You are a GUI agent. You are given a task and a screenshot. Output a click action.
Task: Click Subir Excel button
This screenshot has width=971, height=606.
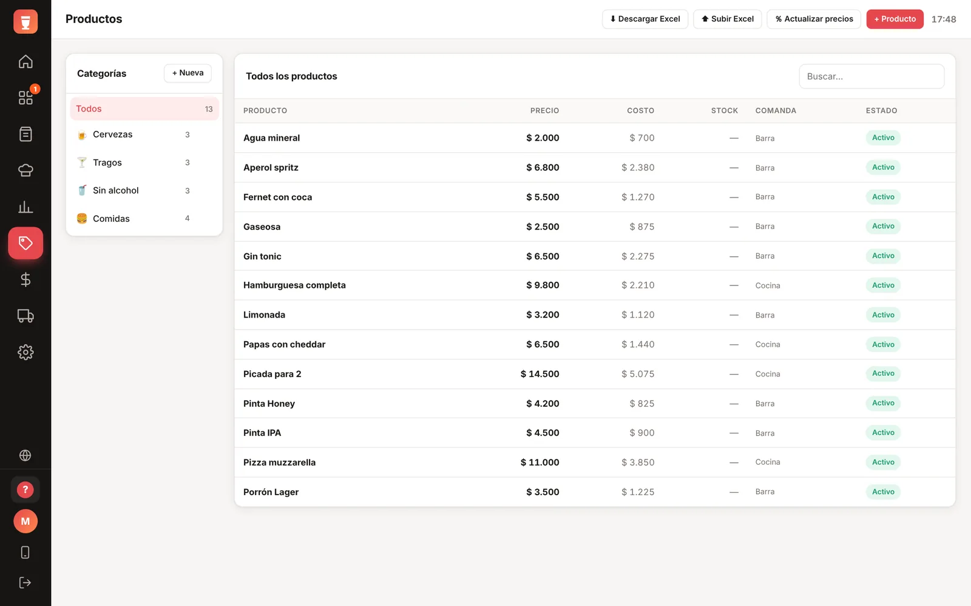click(x=728, y=19)
